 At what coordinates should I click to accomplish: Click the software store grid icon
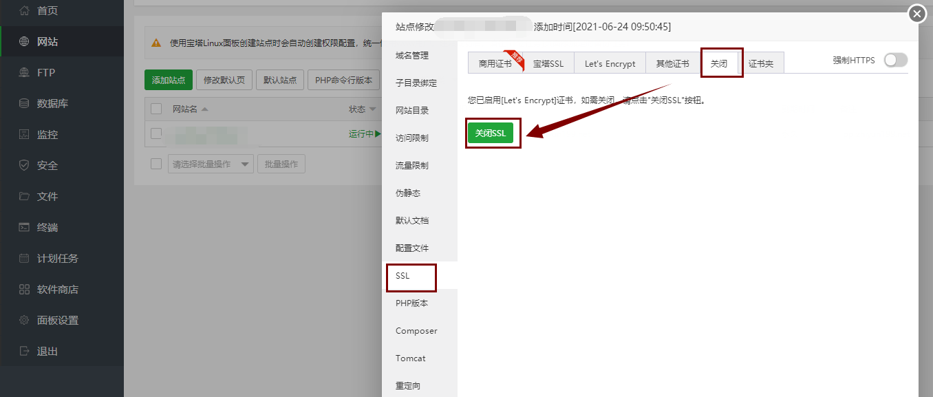(24, 289)
